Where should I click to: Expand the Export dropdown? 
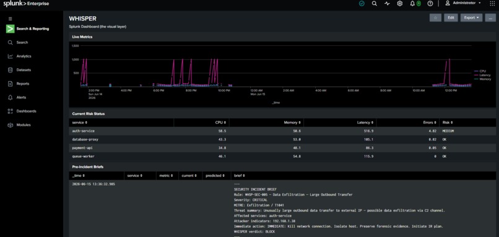click(x=471, y=18)
